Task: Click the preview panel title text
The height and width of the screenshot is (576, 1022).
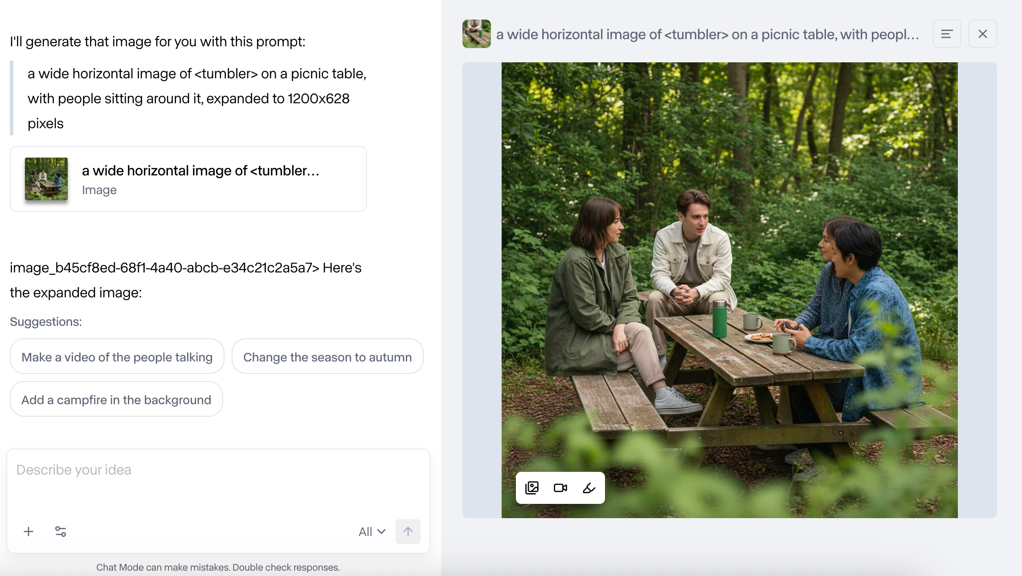Action: 707,34
